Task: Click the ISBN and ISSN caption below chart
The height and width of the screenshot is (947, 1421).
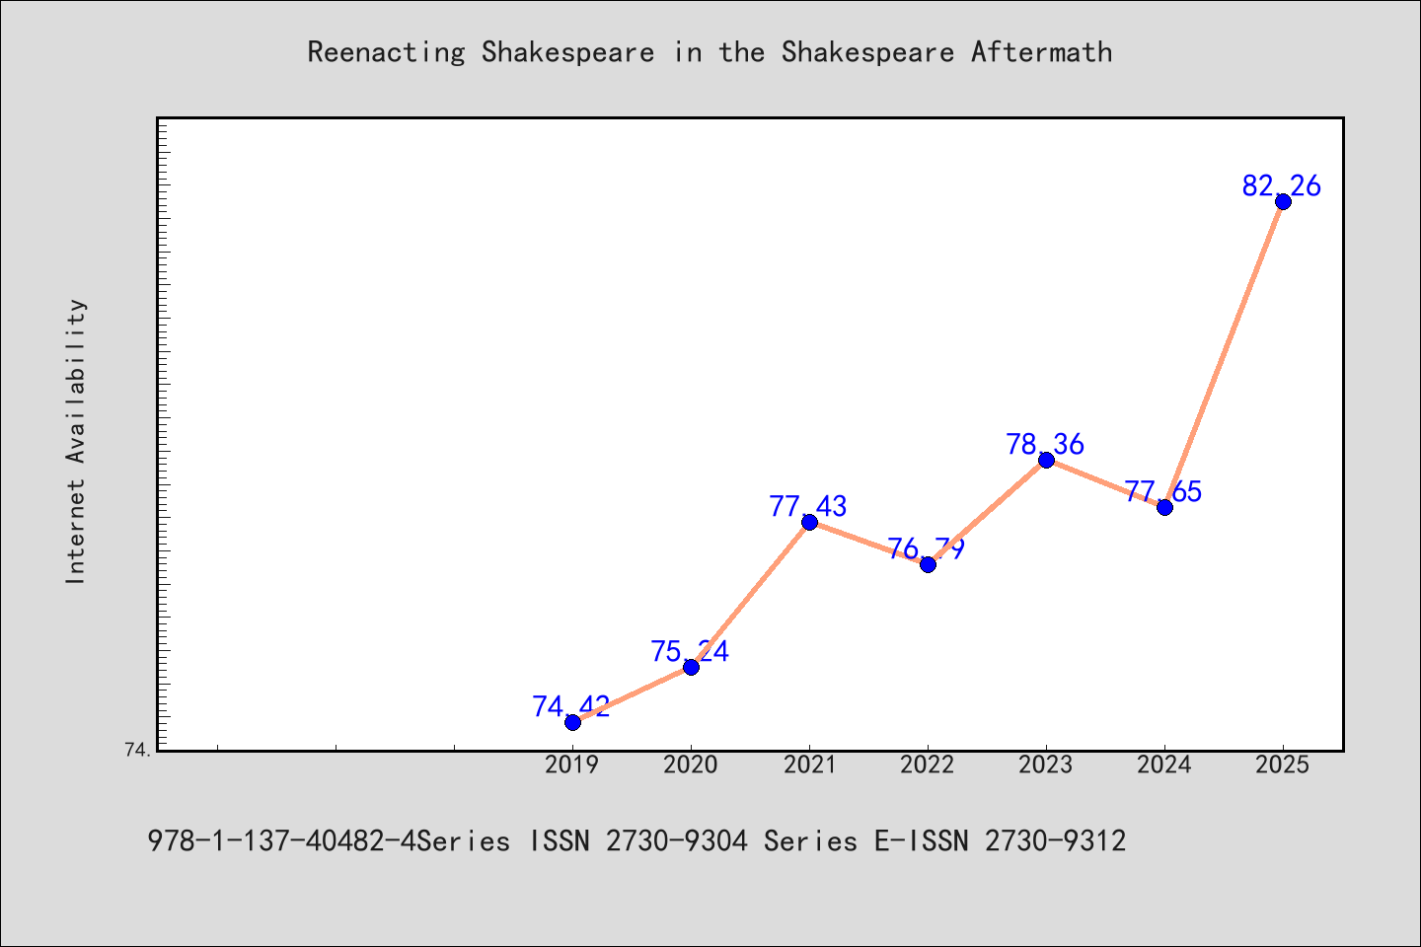Action: (x=636, y=841)
